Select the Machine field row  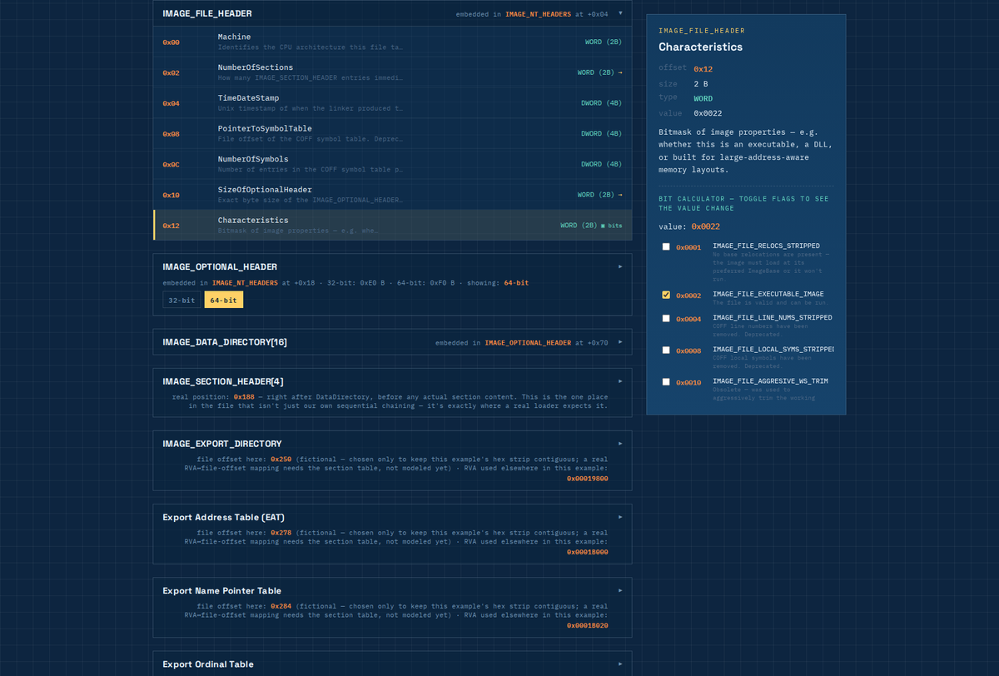click(393, 42)
